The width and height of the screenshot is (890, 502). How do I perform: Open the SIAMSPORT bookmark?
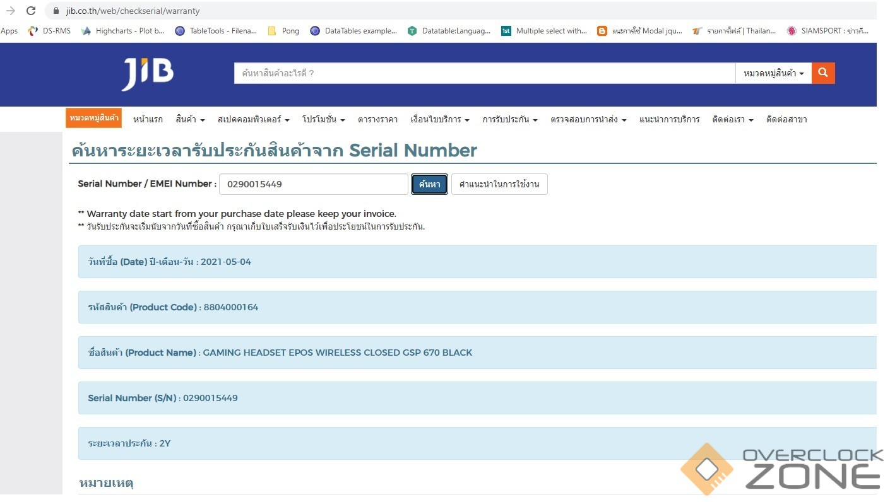point(828,30)
